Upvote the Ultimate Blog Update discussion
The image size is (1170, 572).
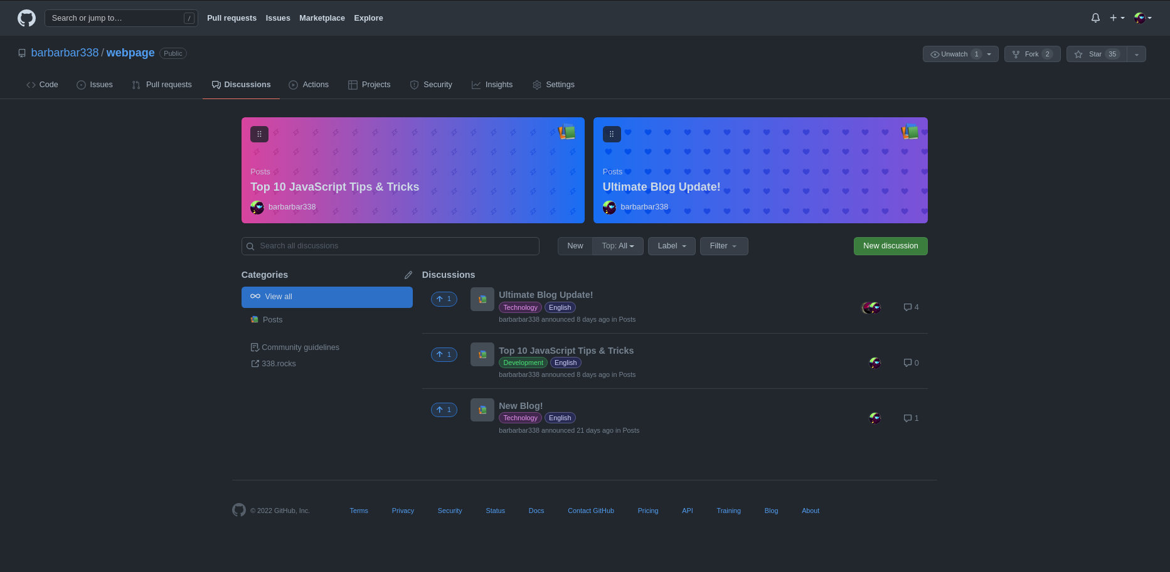tap(444, 299)
